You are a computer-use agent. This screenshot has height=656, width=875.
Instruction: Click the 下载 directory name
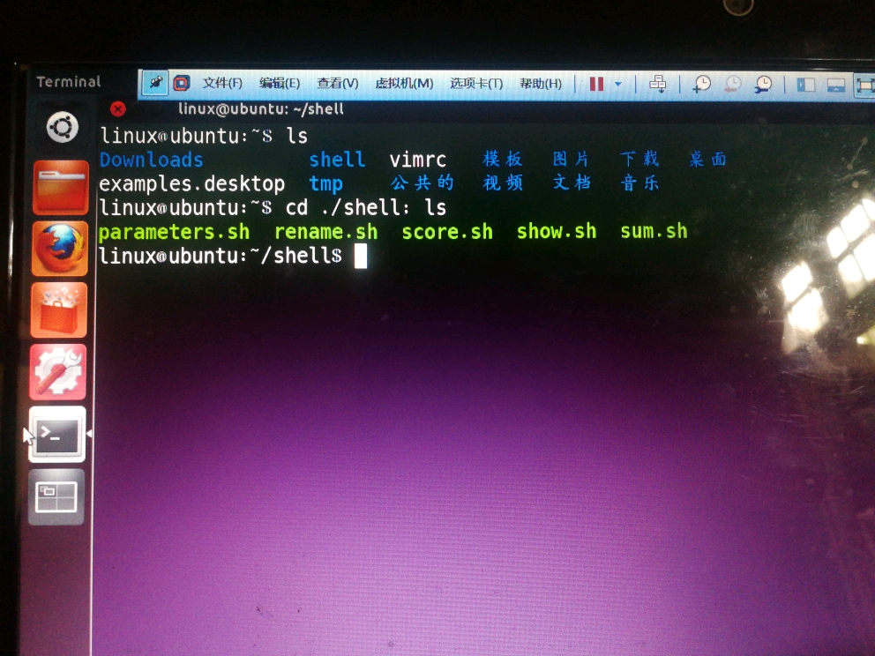click(x=639, y=159)
